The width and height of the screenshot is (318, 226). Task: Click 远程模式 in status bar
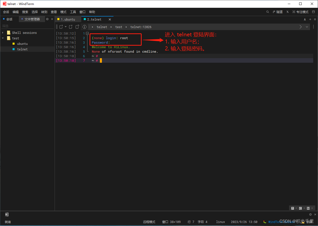click(149, 222)
